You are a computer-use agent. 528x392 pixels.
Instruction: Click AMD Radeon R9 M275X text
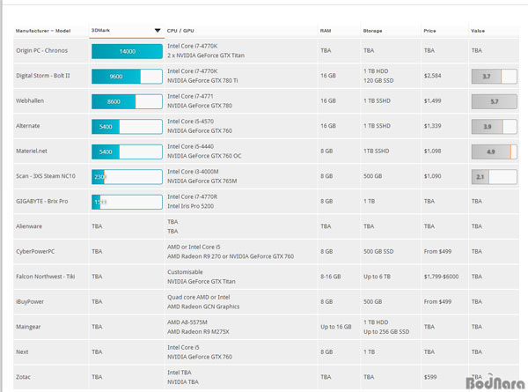click(198, 332)
